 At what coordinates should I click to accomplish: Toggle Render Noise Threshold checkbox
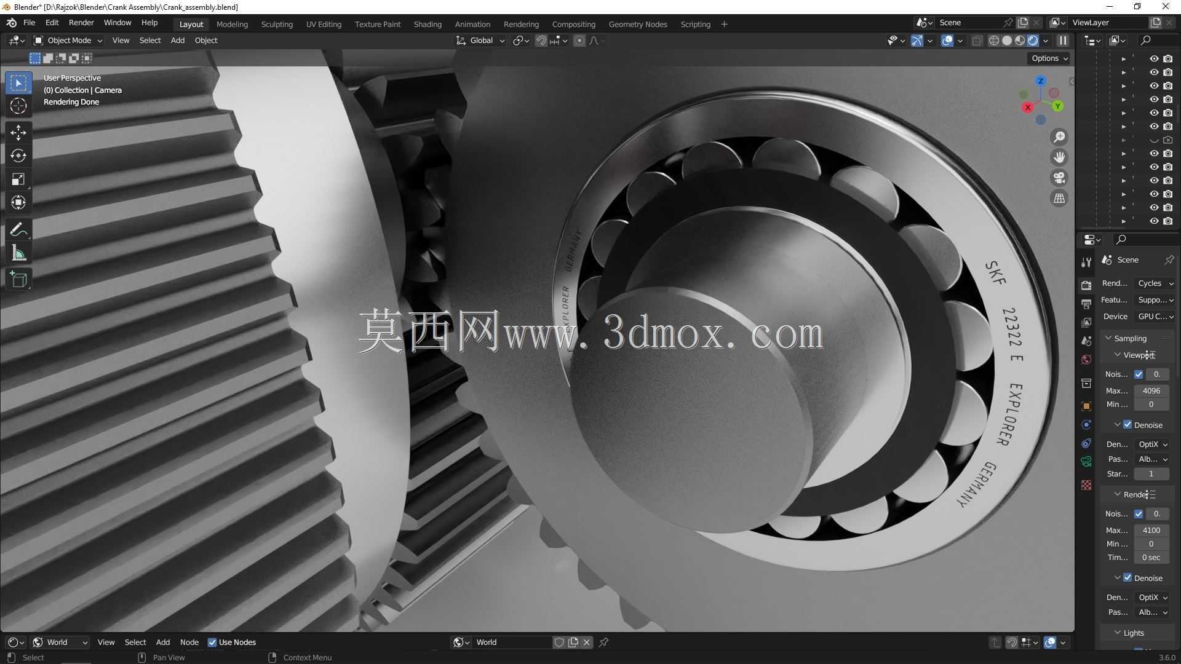point(1139,514)
